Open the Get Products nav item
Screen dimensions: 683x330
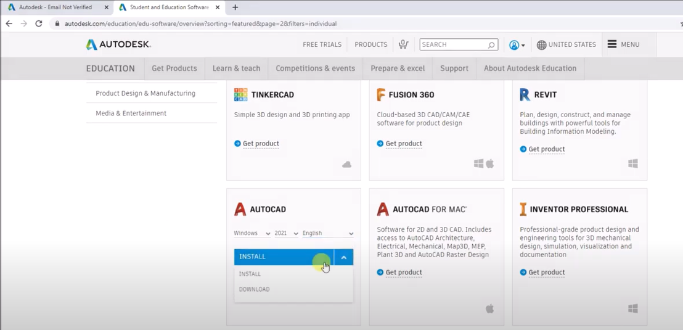pos(174,68)
